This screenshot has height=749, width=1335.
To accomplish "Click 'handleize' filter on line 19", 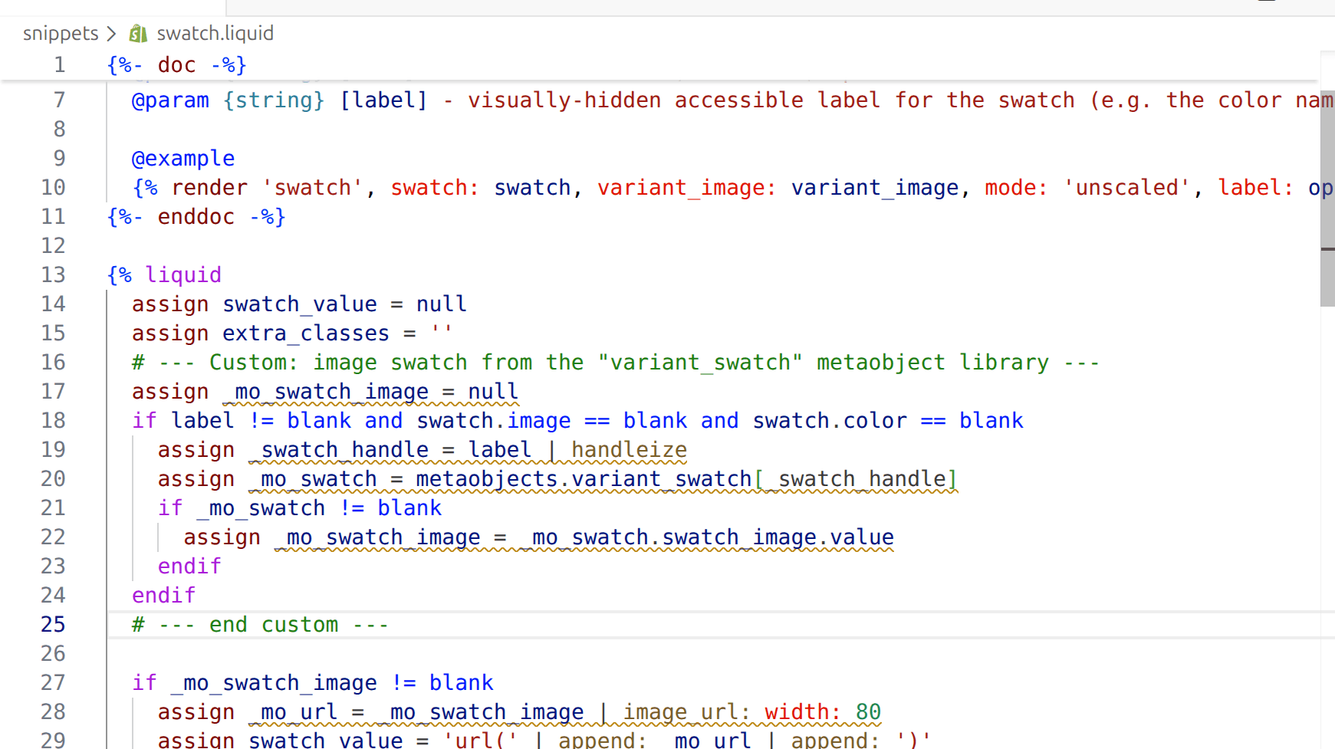I will (x=629, y=450).
